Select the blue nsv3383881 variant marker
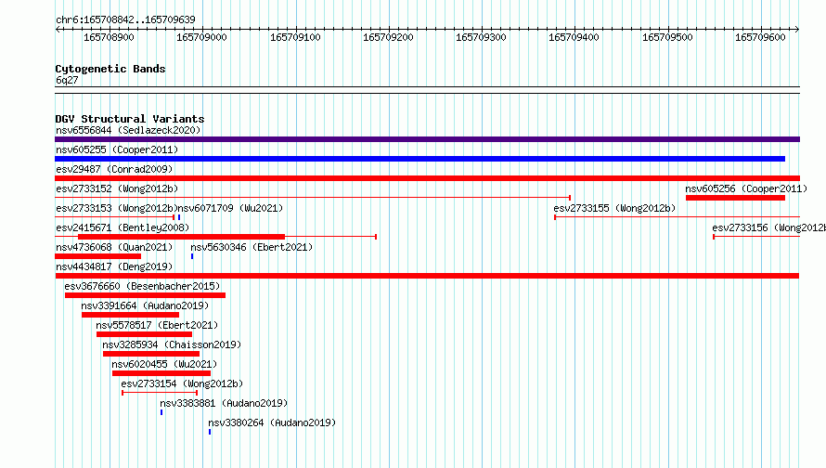826x468 pixels. coord(161,412)
